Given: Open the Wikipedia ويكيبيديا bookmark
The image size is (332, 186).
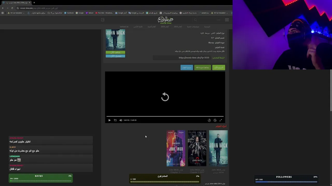Looking at the screenshot, I should pyautogui.click(x=169, y=13).
